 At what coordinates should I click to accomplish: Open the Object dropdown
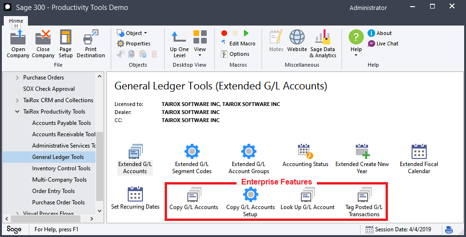[132, 33]
